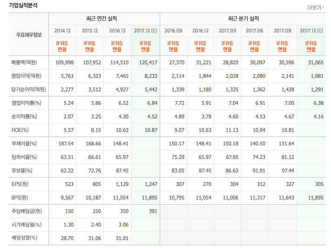Select the annual 2014.12 column header
This screenshot has width=331, height=248.
tap(62, 31)
